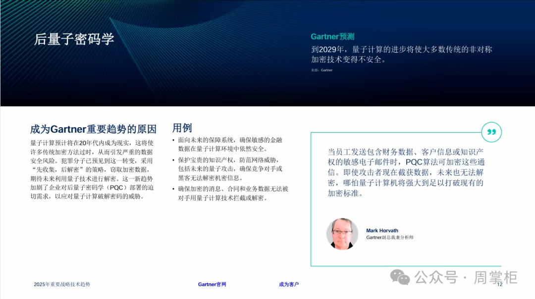Select the 用例 heading

point(182,128)
